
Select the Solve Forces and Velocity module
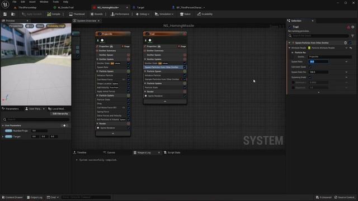[110, 116]
